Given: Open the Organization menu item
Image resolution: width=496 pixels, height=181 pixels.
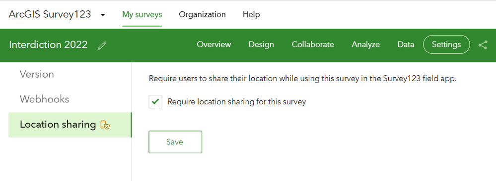Looking at the screenshot, I should tap(202, 14).
